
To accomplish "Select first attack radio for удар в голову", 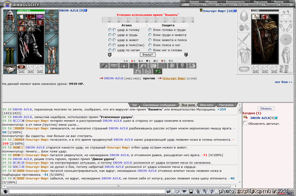I will [x=110, y=30].
